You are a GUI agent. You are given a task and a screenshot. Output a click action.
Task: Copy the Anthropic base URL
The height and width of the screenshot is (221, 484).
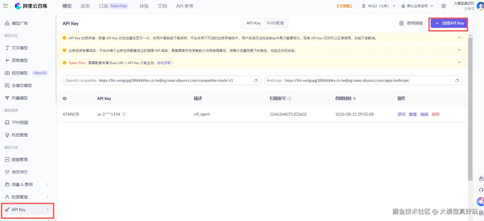[457, 80]
